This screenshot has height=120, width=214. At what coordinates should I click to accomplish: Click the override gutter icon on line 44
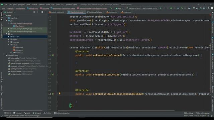pos(53,75)
